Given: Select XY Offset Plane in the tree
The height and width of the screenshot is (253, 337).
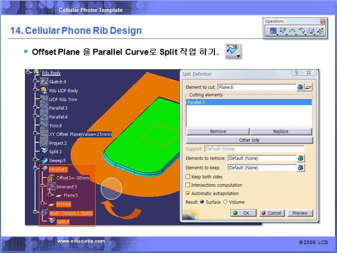Looking at the screenshot, I should tap(80, 134).
